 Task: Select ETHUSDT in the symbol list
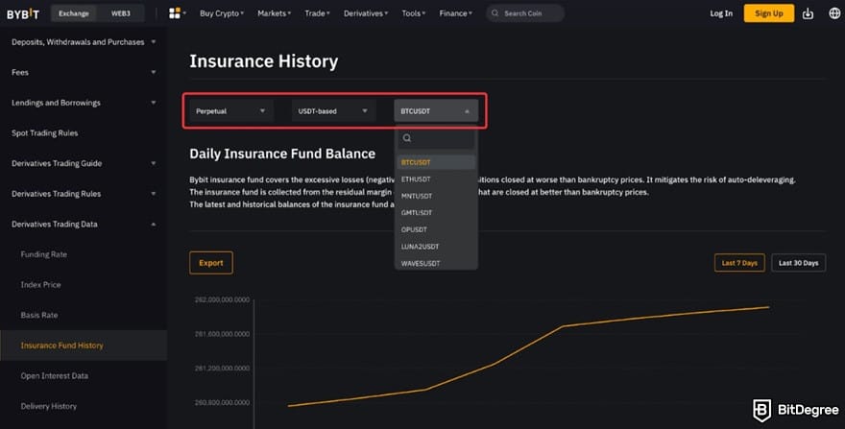(436, 179)
